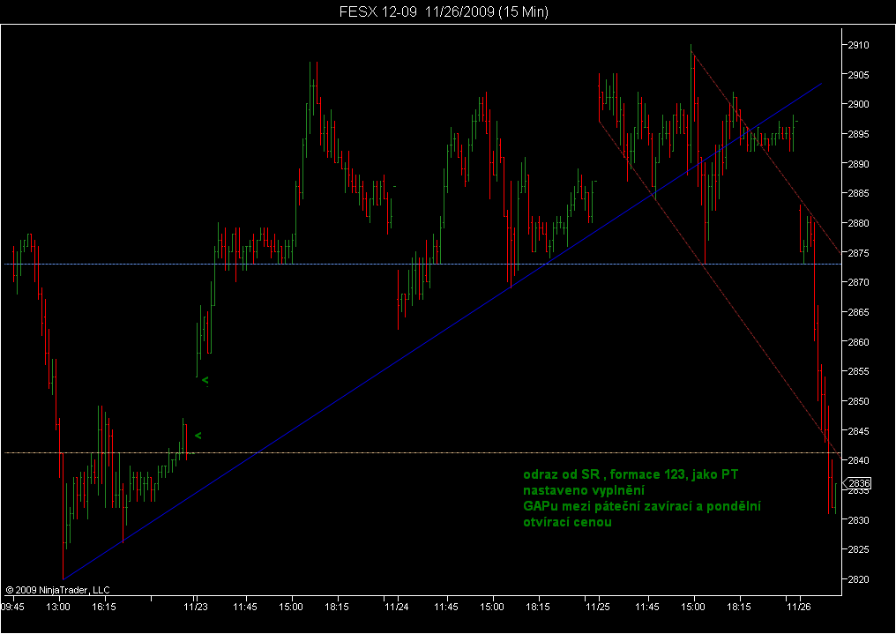
Task: Select the orange dotted horizontal line near 2841
Action: tap(422, 453)
